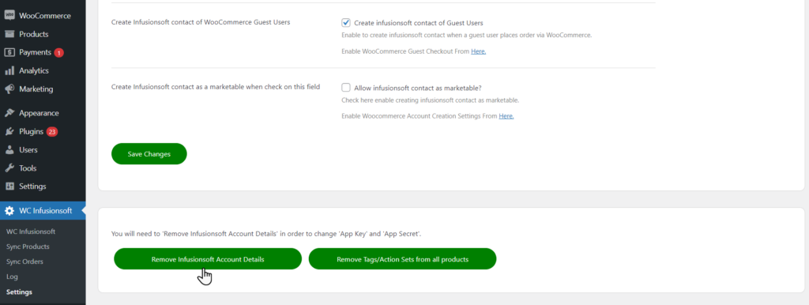809x305 pixels.
Task: Open Products menu label
Action: (33, 34)
